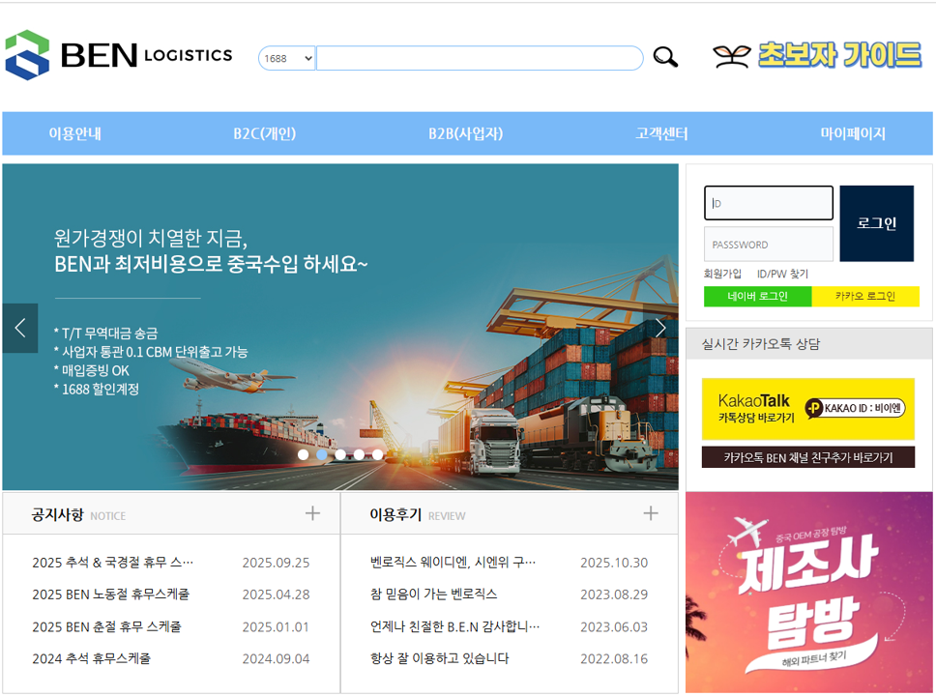Click the KakaoTalk 카톡상담 바로가기 banner
The width and height of the screenshot is (936, 696).
pyautogui.click(x=808, y=409)
